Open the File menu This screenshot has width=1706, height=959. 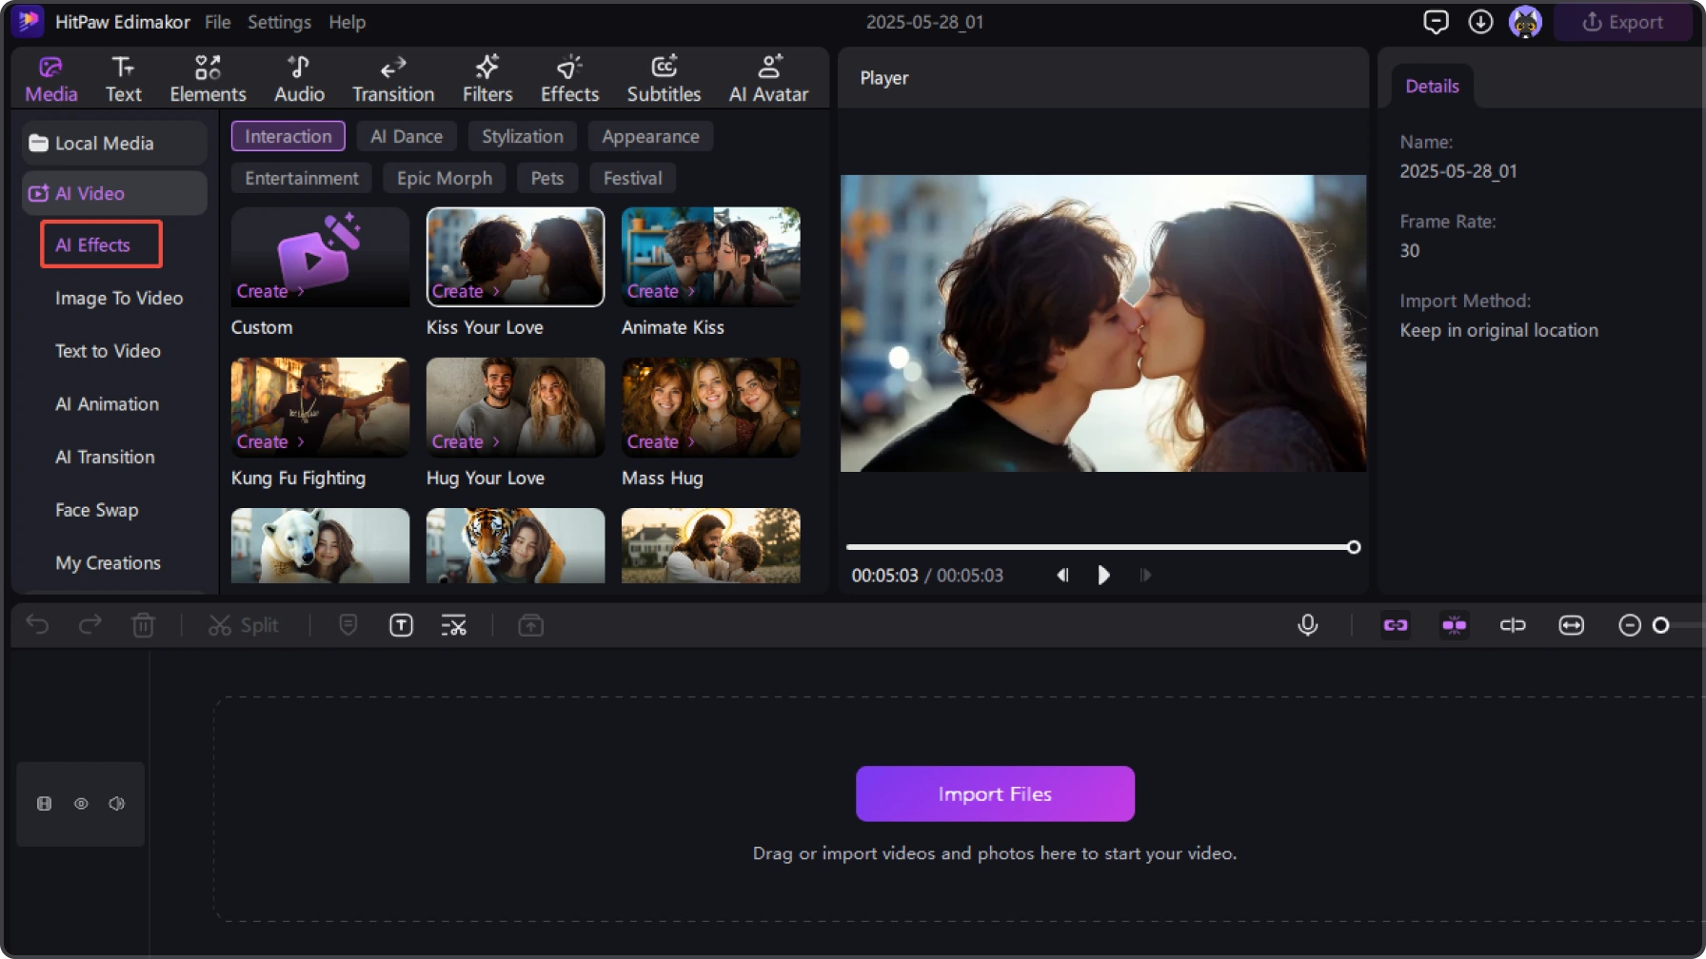coord(217,22)
